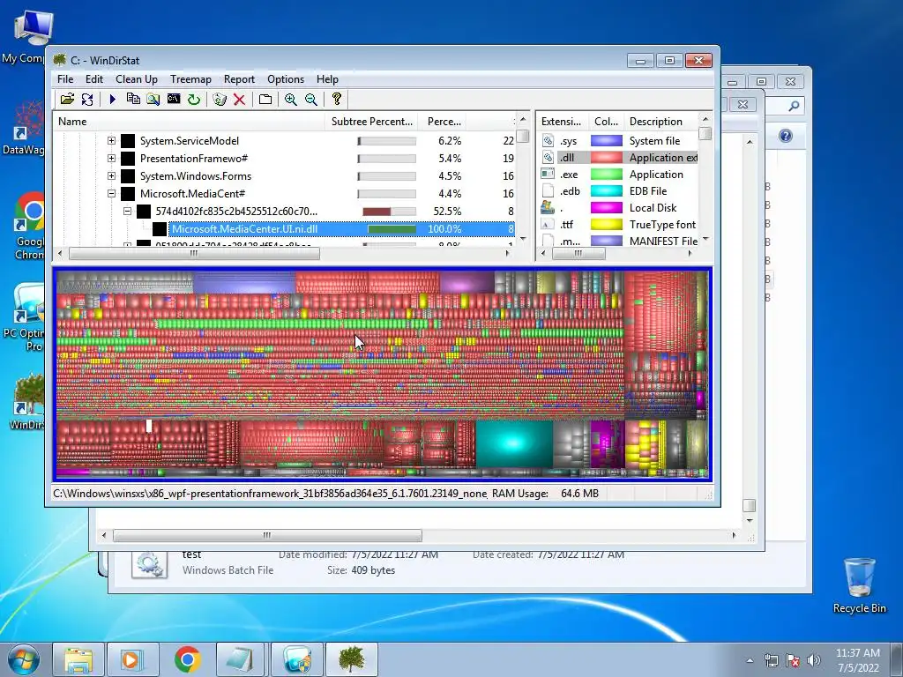The width and height of the screenshot is (903, 677).
Task: Select the 'TrueType font' description row
Action: pos(662,224)
